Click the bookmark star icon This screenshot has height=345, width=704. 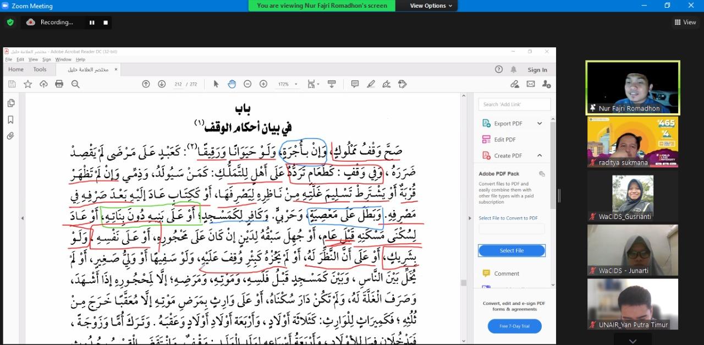coord(28,84)
